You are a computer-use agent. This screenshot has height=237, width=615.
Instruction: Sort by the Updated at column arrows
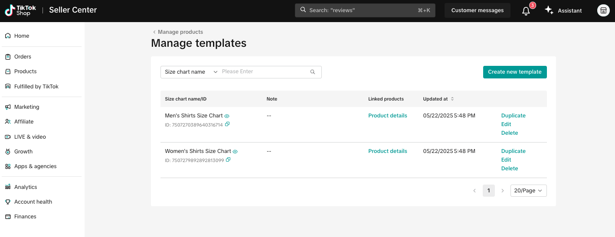coord(452,99)
